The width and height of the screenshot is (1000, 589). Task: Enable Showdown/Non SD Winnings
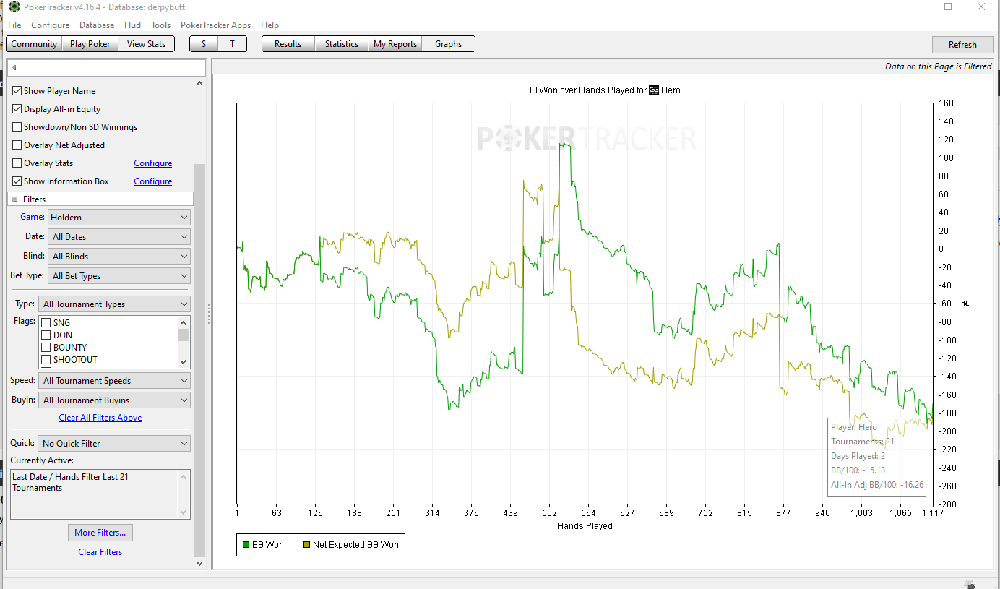(17, 127)
